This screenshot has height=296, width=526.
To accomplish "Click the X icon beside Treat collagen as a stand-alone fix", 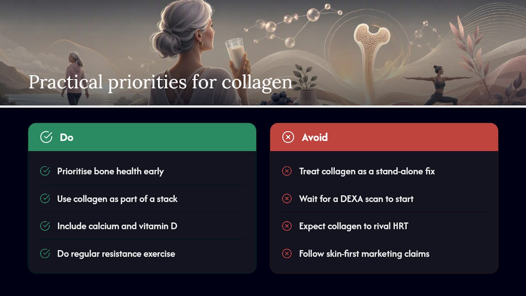I will point(287,171).
